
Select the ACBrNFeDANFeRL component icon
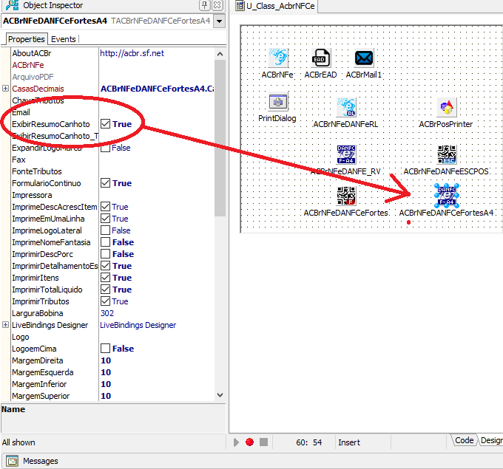(346, 107)
